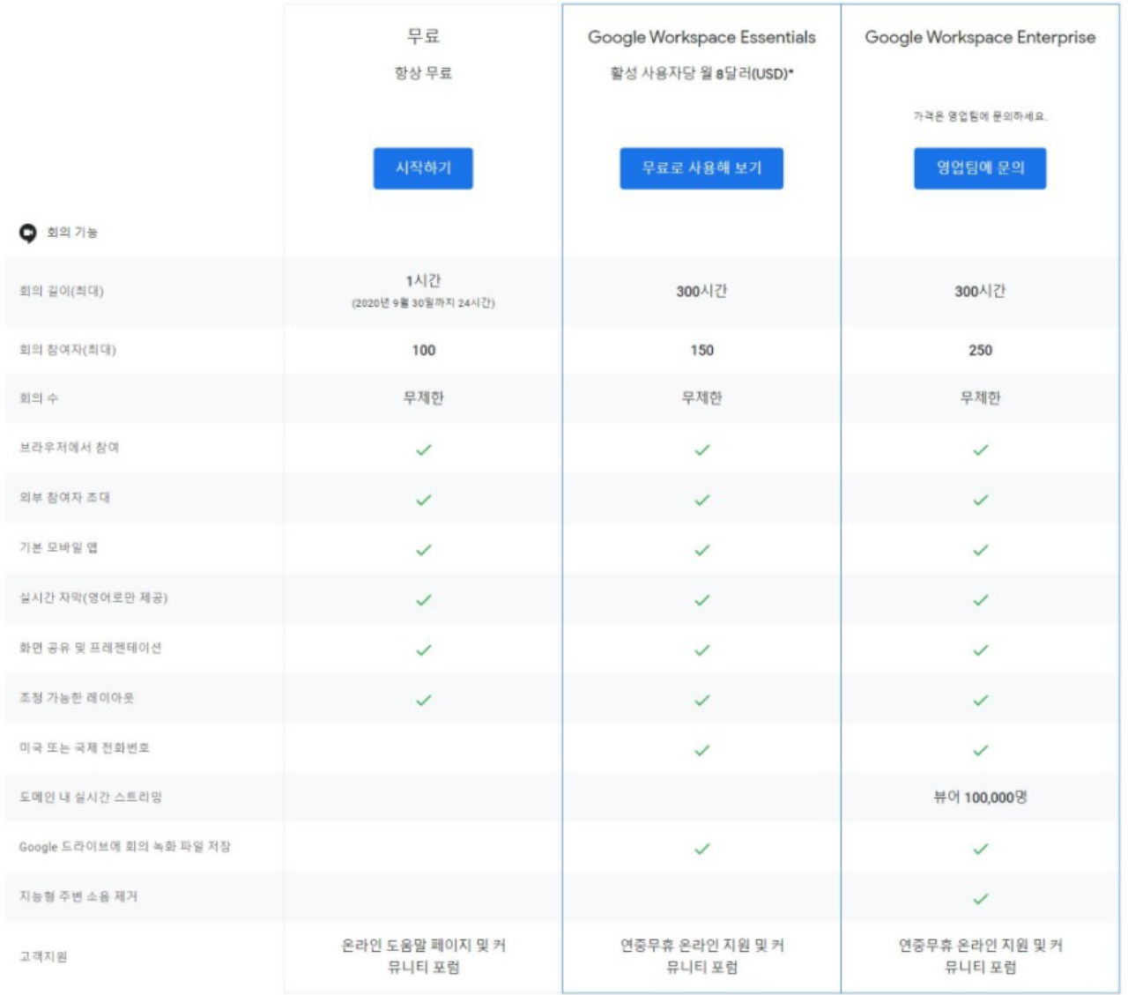Click the meeting camera icon beside 회의 기능
Screen dimensions: 1128x995
coord(28,233)
